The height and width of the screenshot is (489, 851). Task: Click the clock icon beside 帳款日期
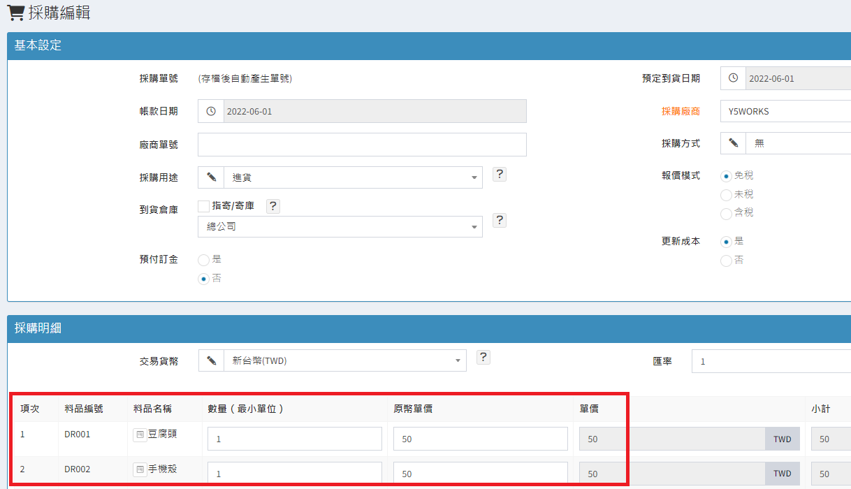(211, 111)
